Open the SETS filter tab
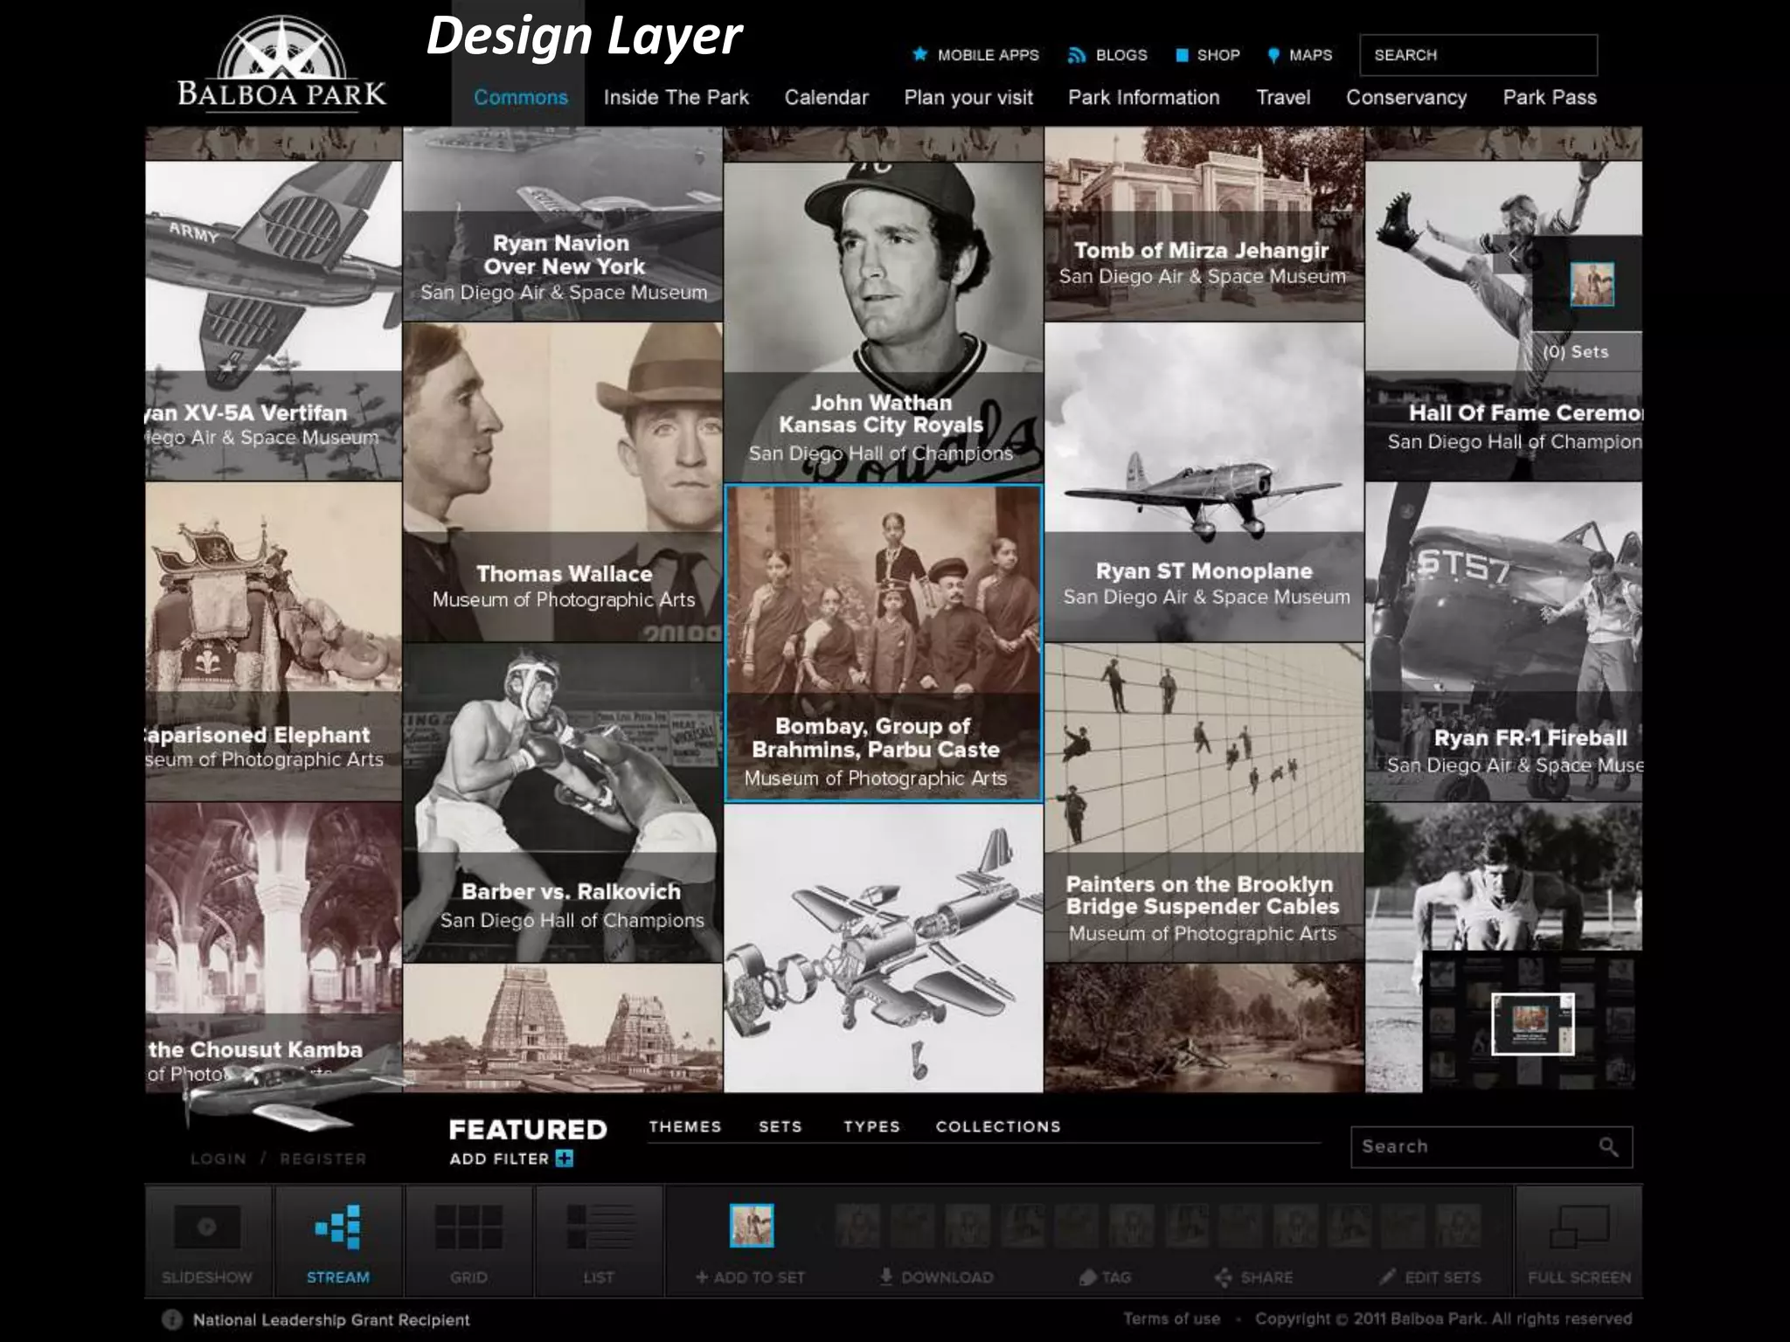 [780, 1126]
